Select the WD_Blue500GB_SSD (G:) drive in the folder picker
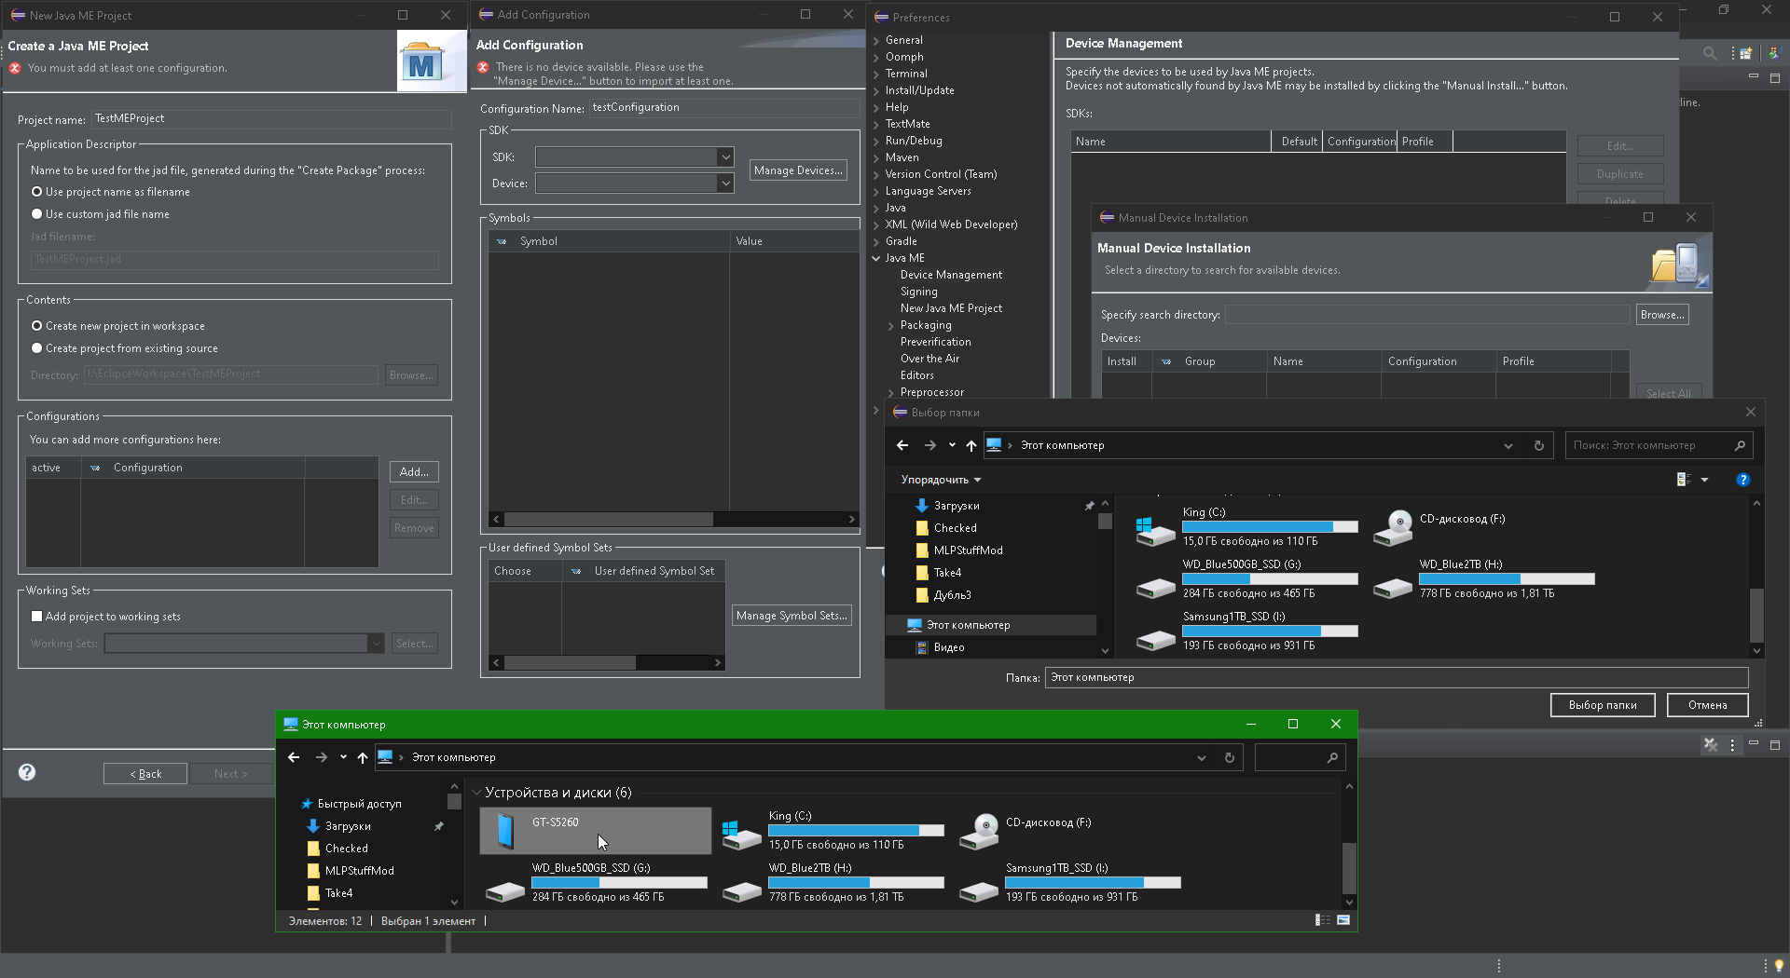1790x978 pixels. 1247,578
